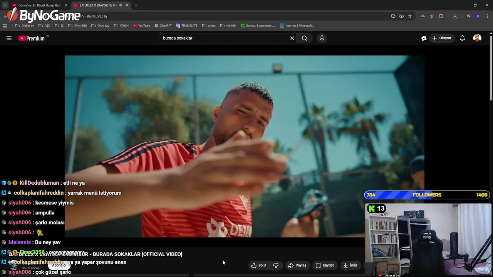
Task: Expand the Only Edit bookmark folder
Action: 77,26
